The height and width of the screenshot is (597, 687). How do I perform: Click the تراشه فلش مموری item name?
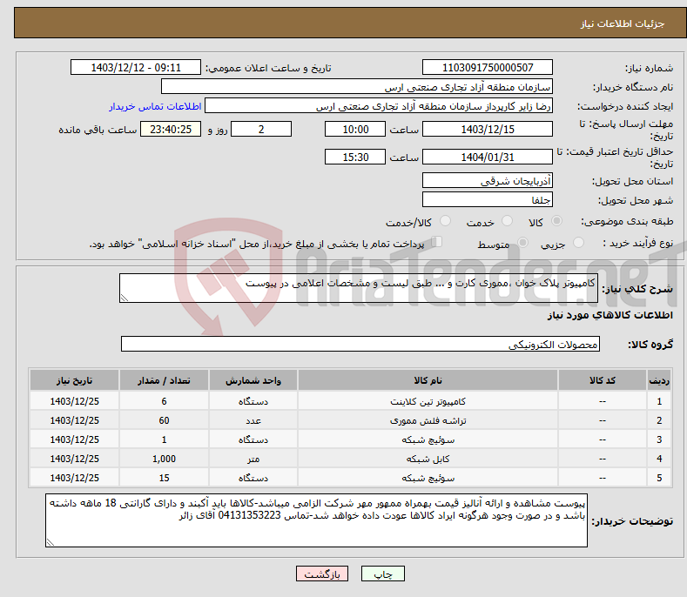pyautogui.click(x=428, y=420)
